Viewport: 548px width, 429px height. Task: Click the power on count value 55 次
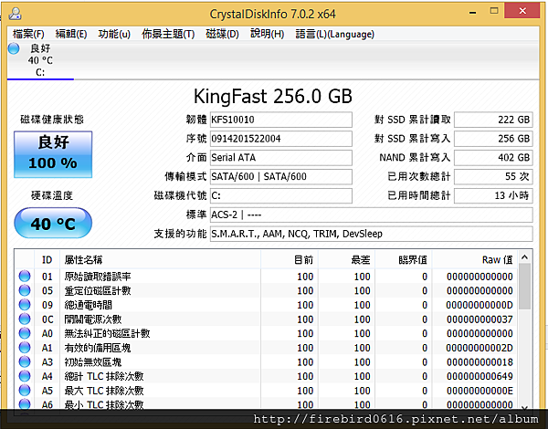click(x=493, y=177)
